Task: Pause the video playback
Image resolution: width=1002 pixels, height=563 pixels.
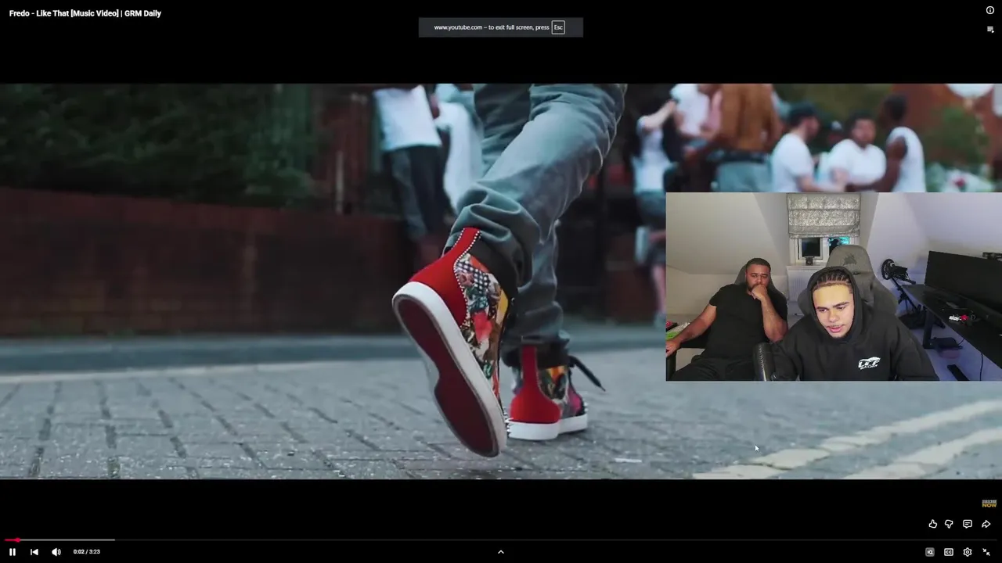Action: [13, 552]
